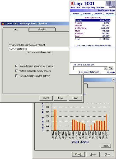Switch to the Graphs tab
This screenshot has width=116, height=159.
click(x=42, y=29)
